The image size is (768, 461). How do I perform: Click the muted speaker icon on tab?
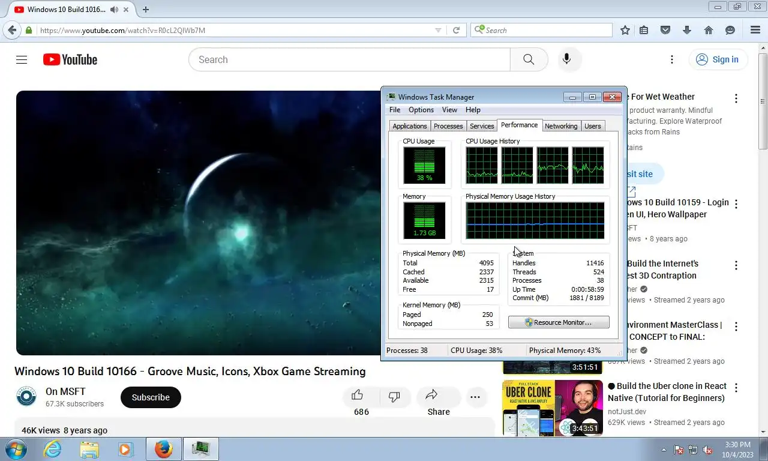point(114,10)
